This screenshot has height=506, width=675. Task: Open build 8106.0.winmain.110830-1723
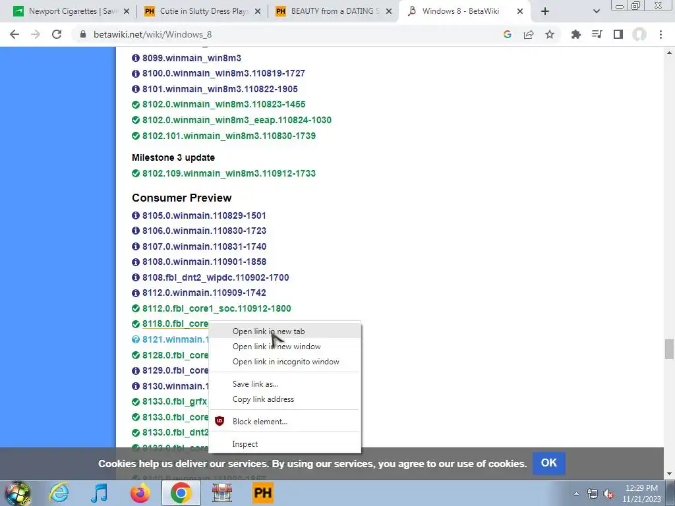tap(204, 231)
